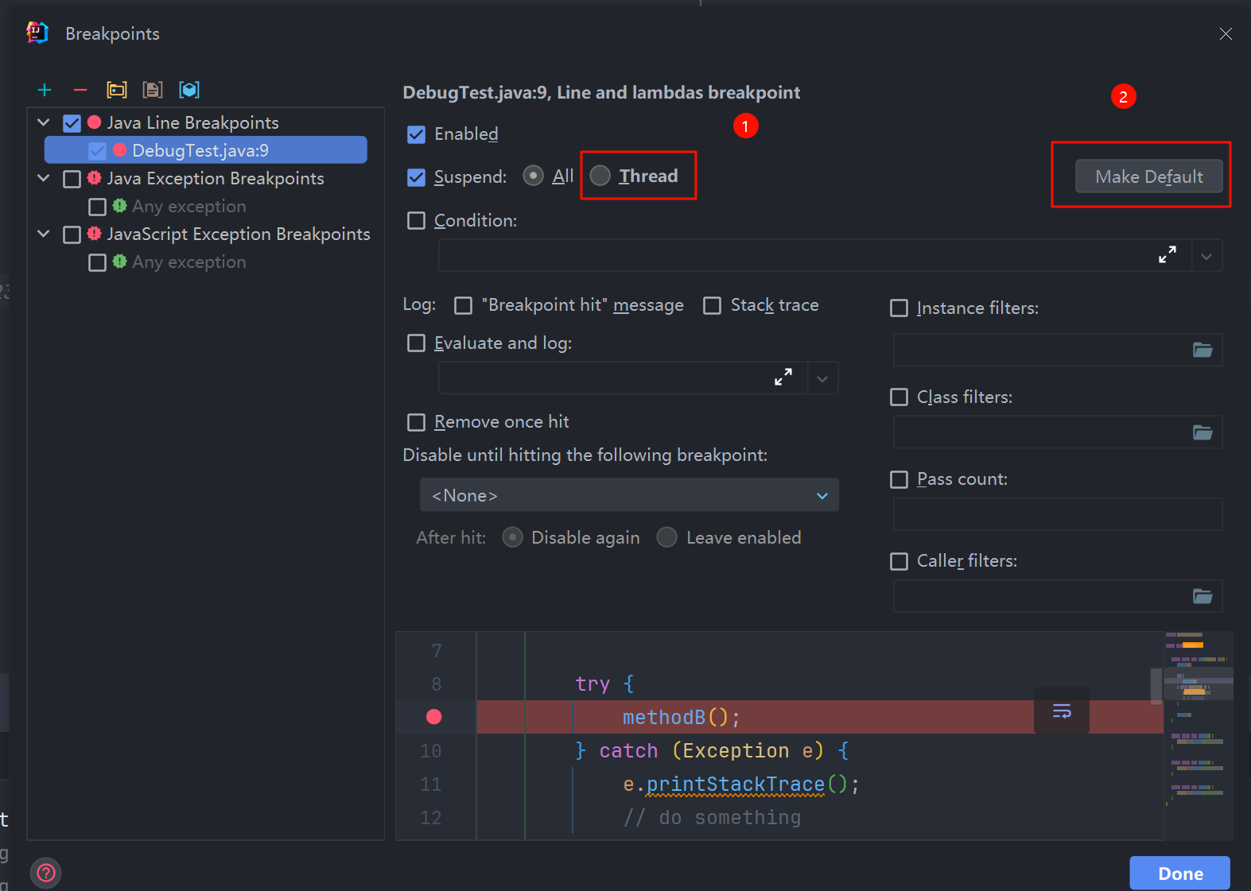Collapse Java Line Breakpoints tree node

click(x=44, y=122)
